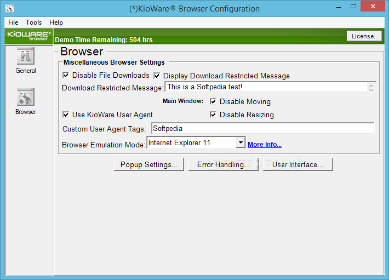Open the Help menu
Image resolution: width=389 pixels, height=280 pixels.
pos(56,22)
